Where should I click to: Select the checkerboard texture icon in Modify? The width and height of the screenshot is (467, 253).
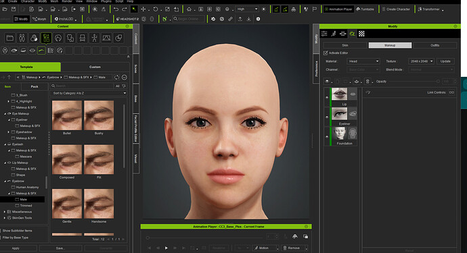(361, 34)
